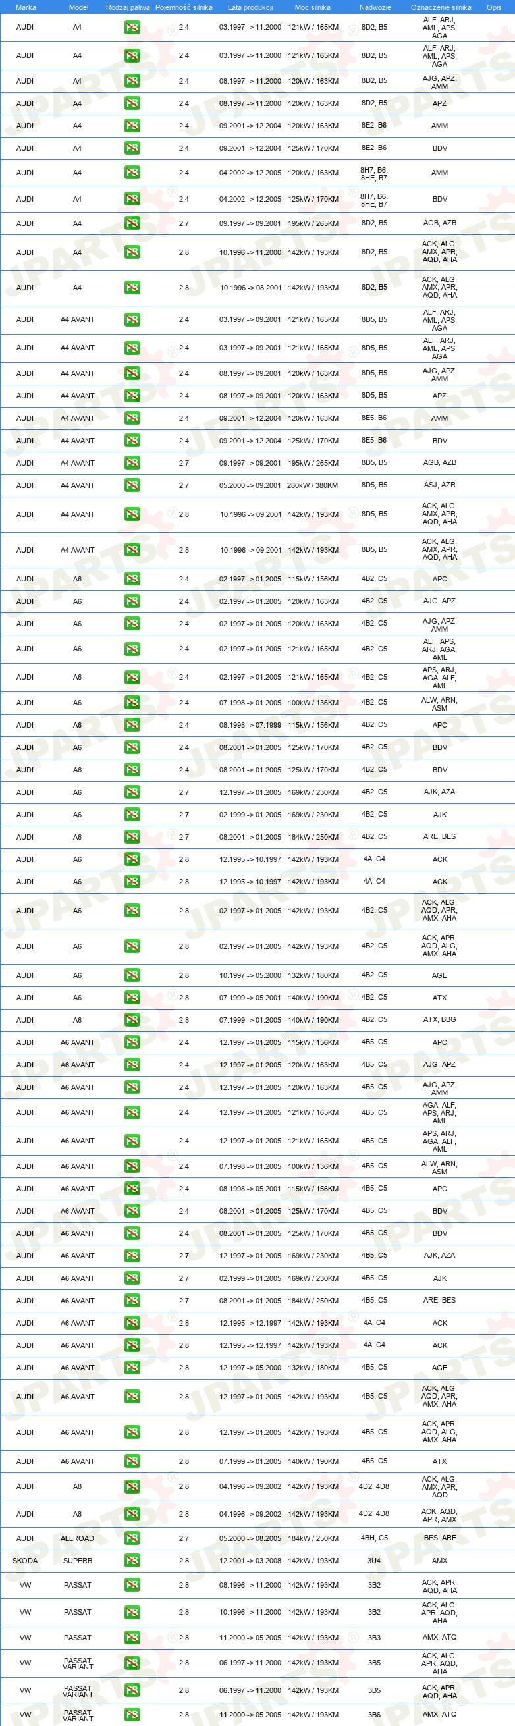Click the fuel icon for Audi A4 2.7 195kW/265KM
This screenshot has height=1726, width=515.
132,223
